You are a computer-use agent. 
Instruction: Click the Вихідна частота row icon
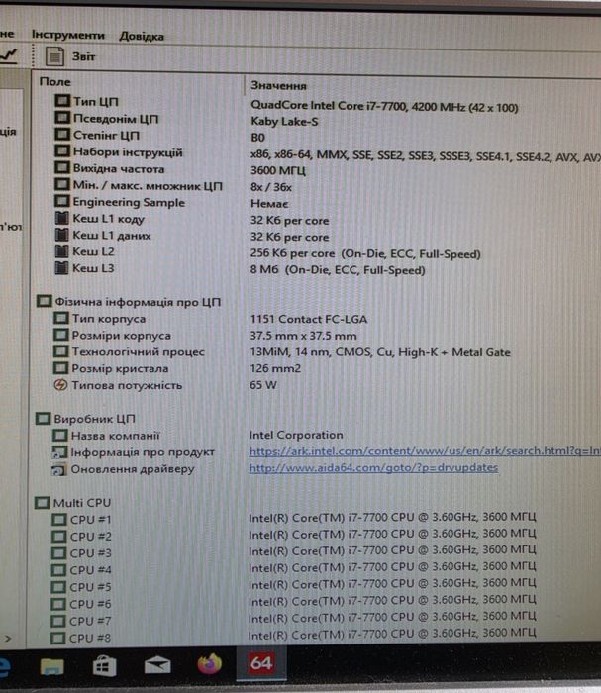pyautogui.click(x=62, y=167)
